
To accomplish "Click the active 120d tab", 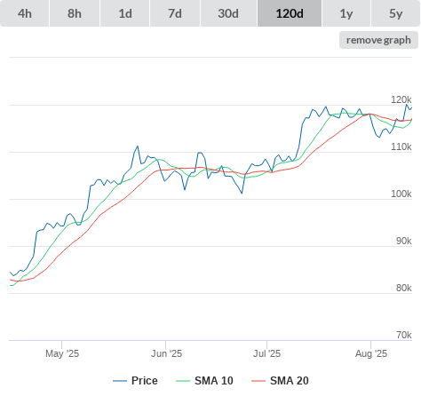I will 290,13.
